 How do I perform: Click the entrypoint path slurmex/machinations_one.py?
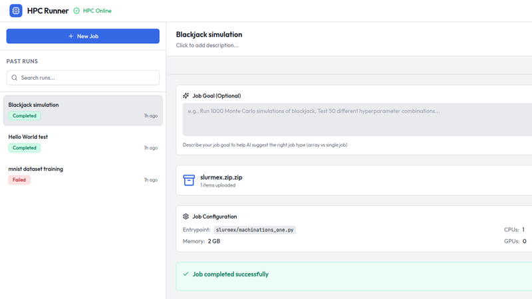pos(255,230)
